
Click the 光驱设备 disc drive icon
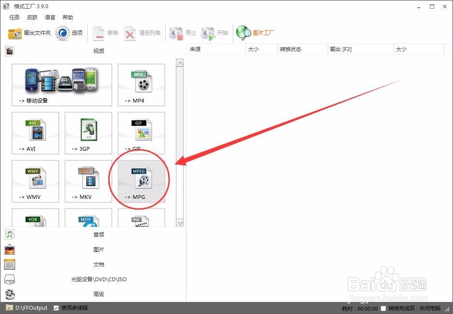(10, 279)
